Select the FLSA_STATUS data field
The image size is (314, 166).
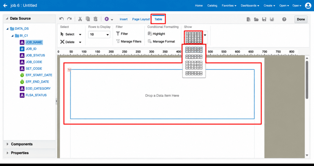[x=36, y=95]
